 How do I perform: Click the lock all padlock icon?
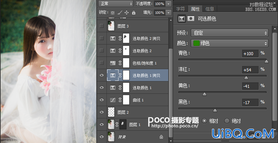click(x=134, y=12)
